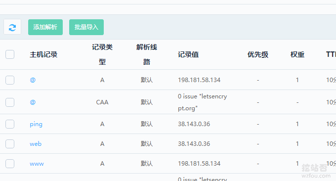Click weight value 1 in ping row

[297, 124]
